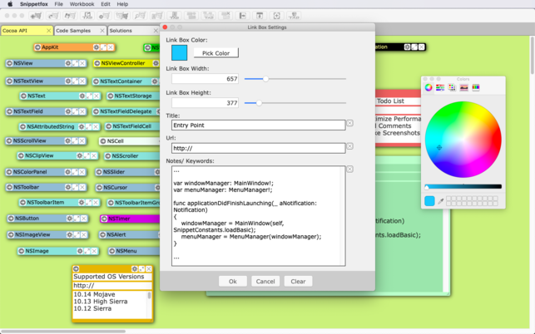Select the Color Wheel mode in Colors panel
This screenshot has height=334, width=535.
(x=428, y=87)
